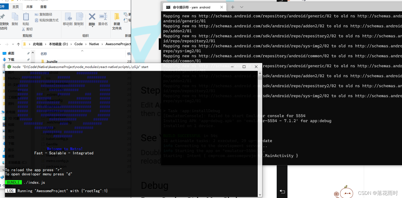This screenshot has height=198, width=402.
Task: Click the 'Fast - Scalable - Integrated' text
Action: click(x=64, y=153)
